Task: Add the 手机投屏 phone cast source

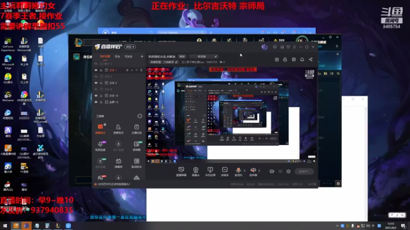Action: tap(210, 172)
